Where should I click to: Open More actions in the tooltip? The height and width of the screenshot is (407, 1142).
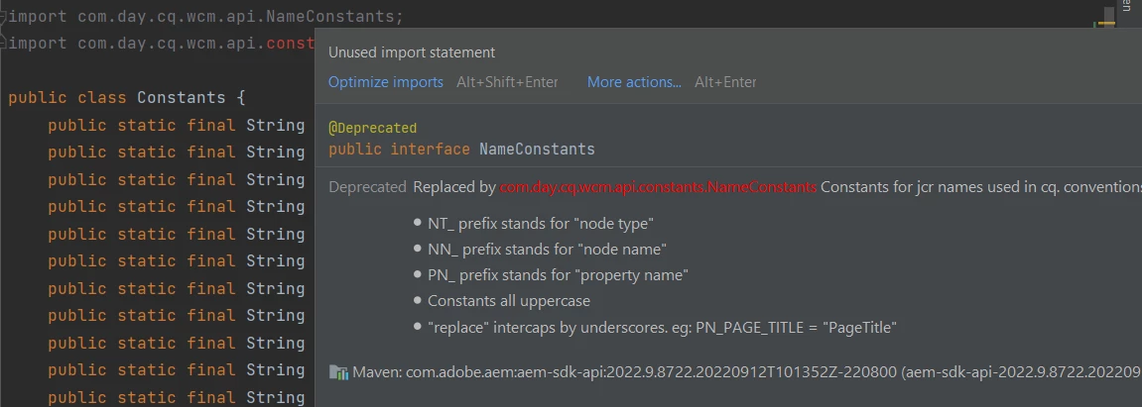(634, 82)
